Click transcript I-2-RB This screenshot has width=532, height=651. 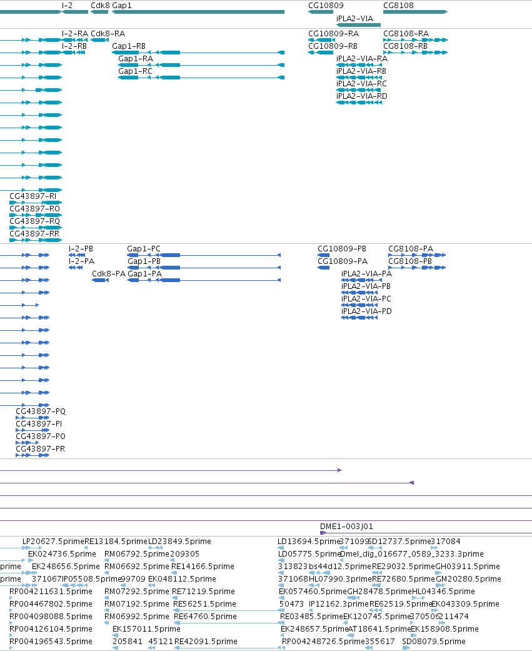74,53
